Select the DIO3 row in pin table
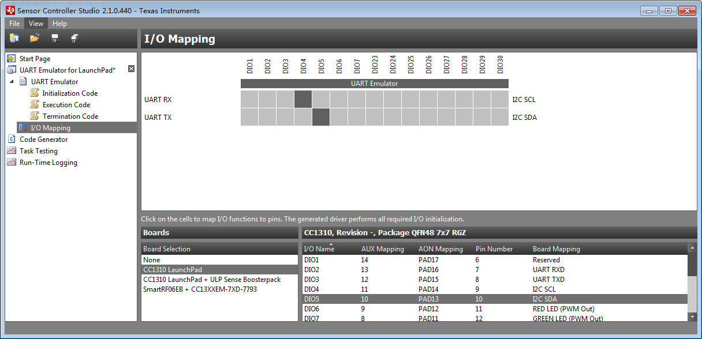The height and width of the screenshot is (339, 702). point(495,280)
